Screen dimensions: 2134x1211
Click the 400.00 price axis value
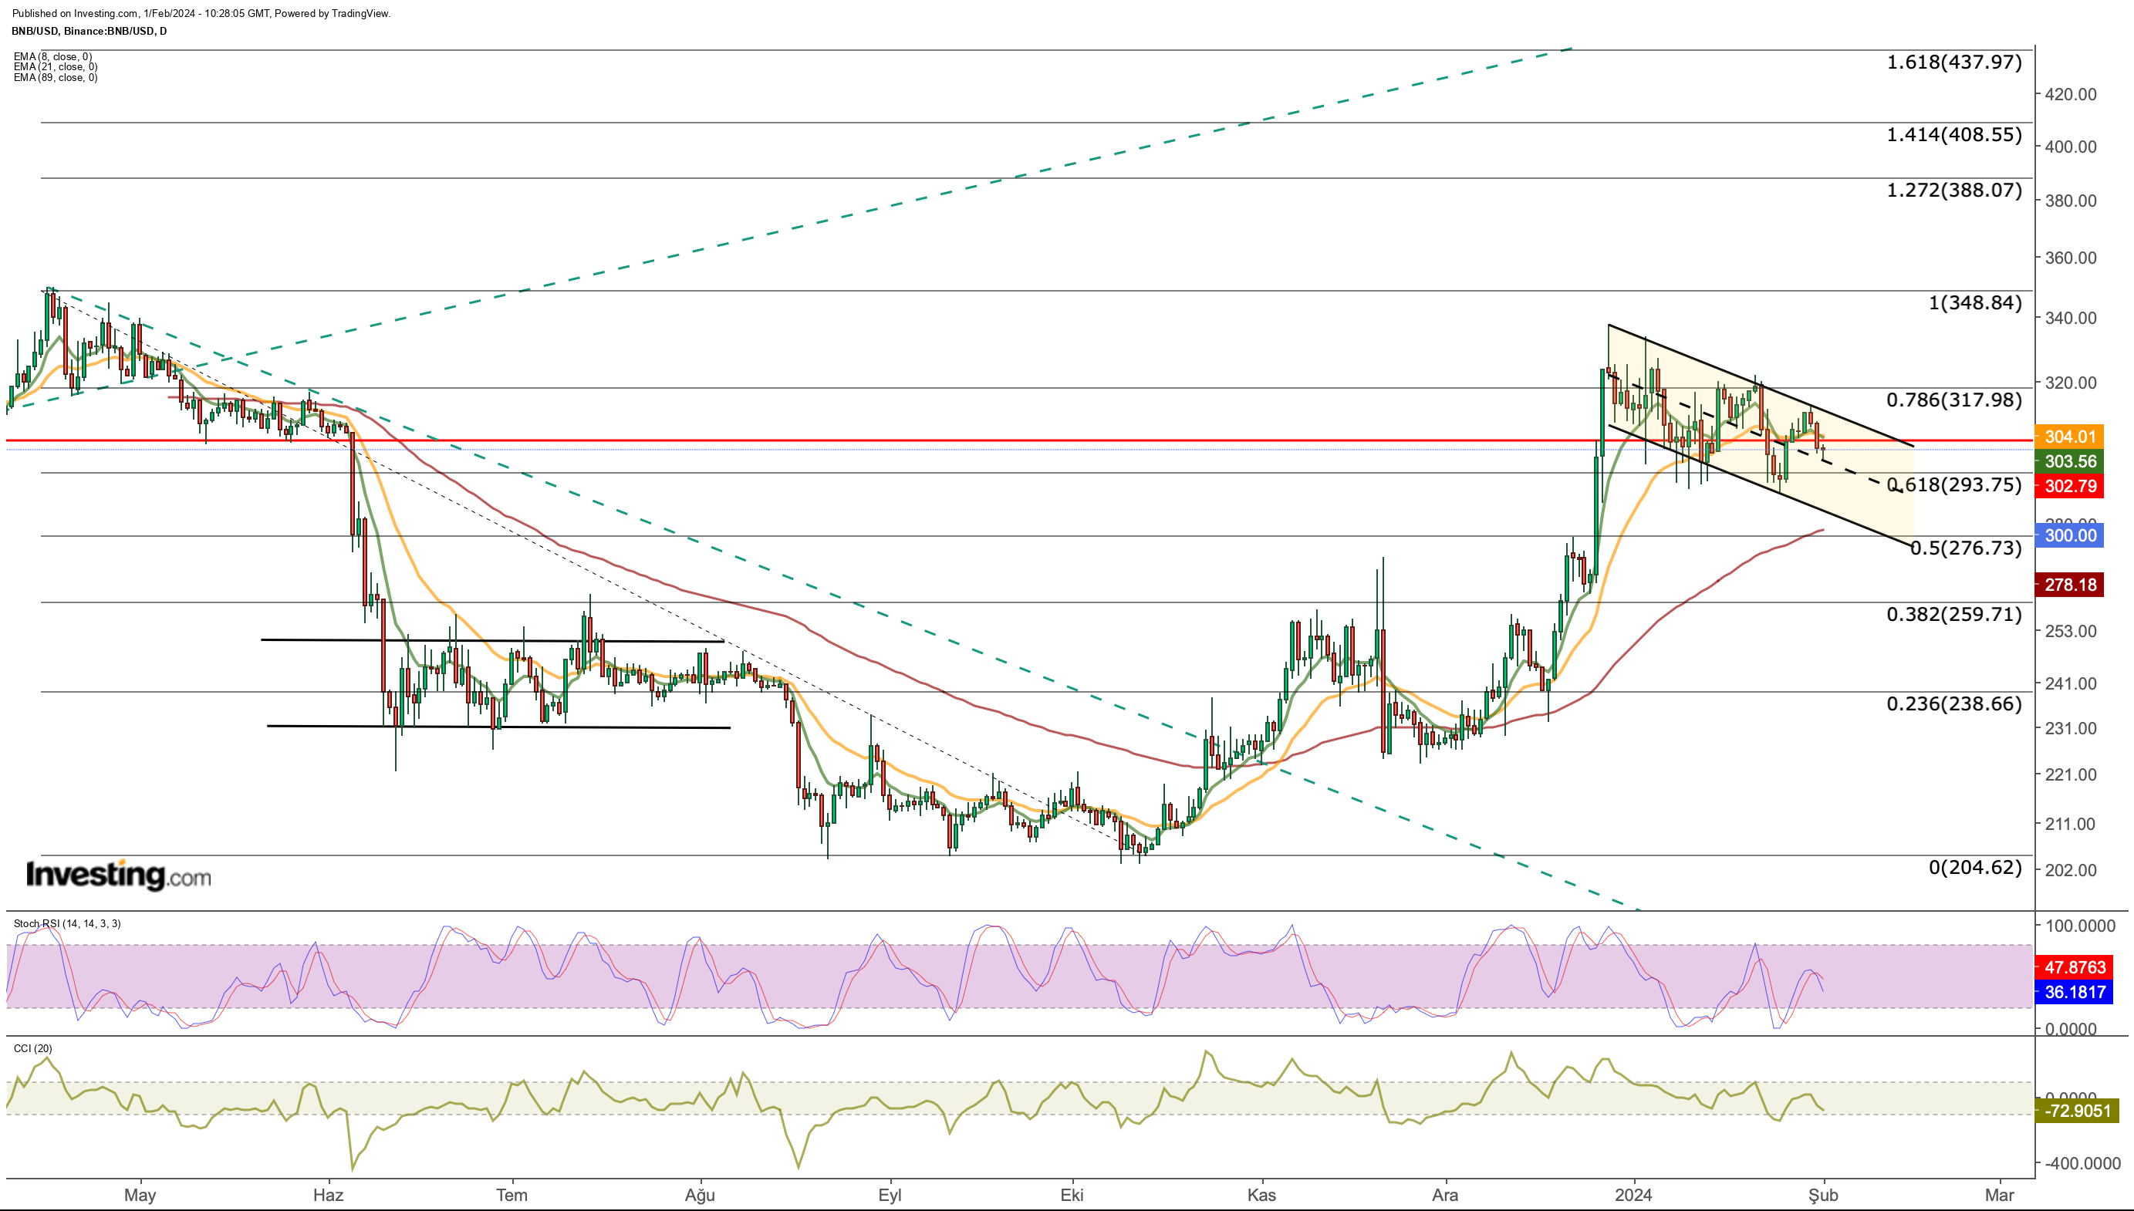click(x=2071, y=147)
